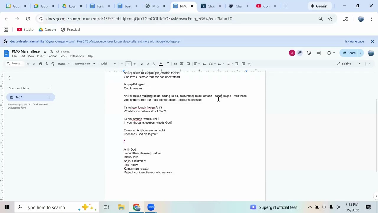Open the Arial font dropdown
This screenshot has width=378, height=213.
coord(108,64)
